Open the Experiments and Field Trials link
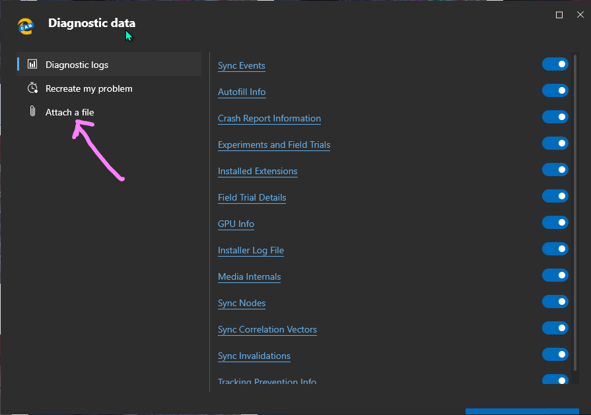The width and height of the screenshot is (591, 415). (274, 144)
